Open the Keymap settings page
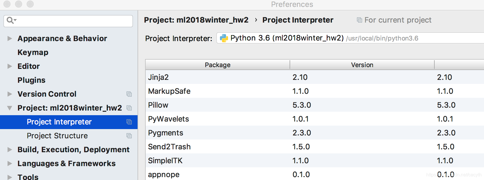484x180 pixels. point(33,52)
